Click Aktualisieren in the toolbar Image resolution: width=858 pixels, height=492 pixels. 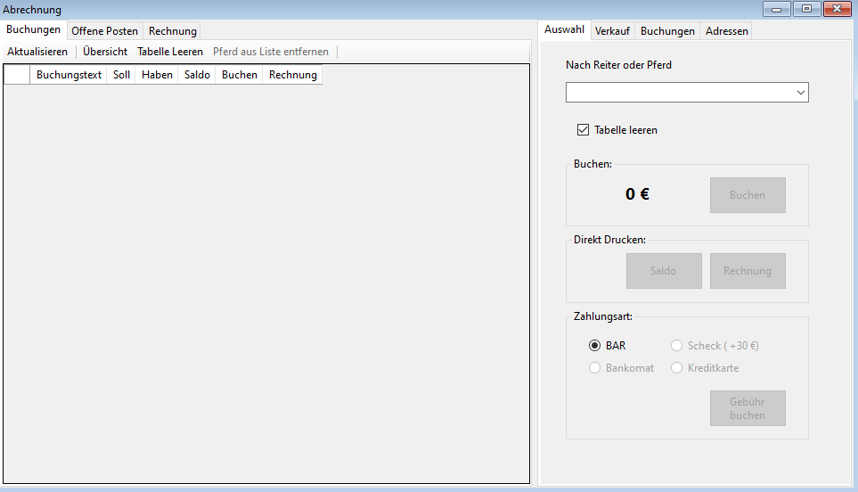click(x=37, y=52)
